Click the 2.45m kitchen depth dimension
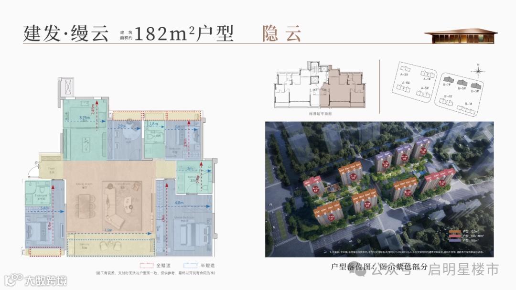The image size is (516, 290). tap(93, 110)
